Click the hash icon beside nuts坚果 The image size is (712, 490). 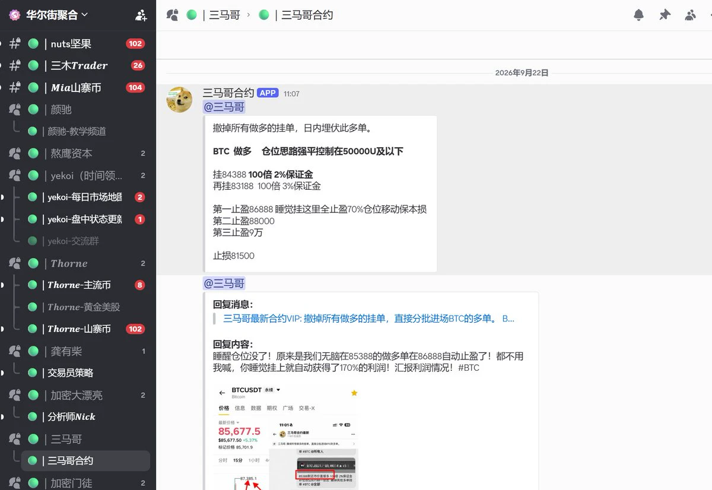pos(15,44)
